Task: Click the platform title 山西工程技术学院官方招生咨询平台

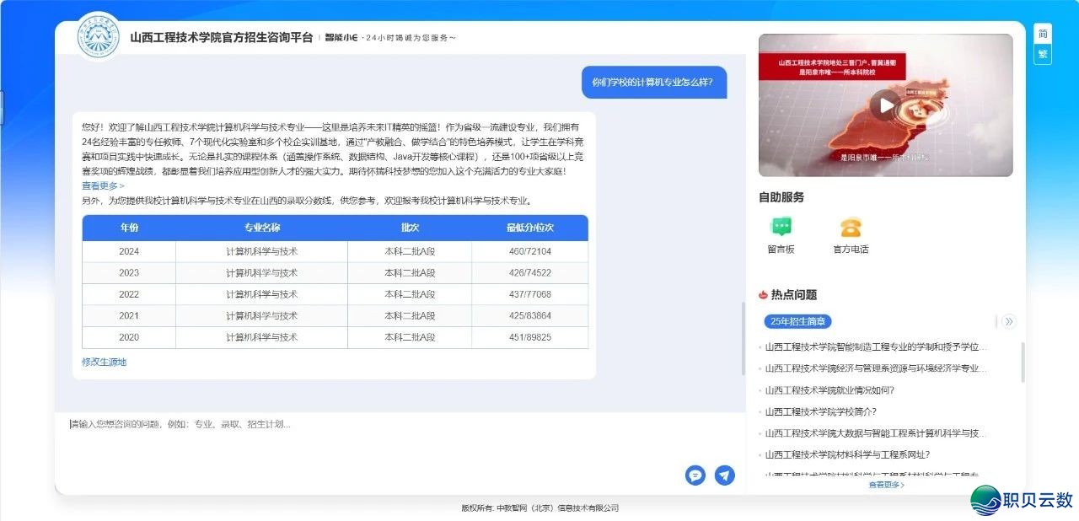Action: click(222, 37)
